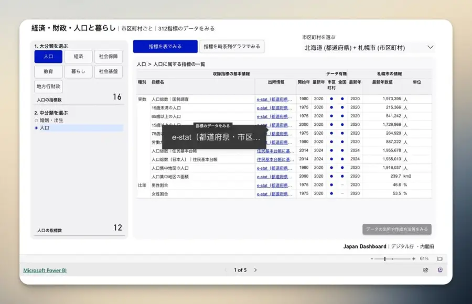Click the value 239.7 cell
Viewport: 472px width, 304px height.
click(395, 176)
